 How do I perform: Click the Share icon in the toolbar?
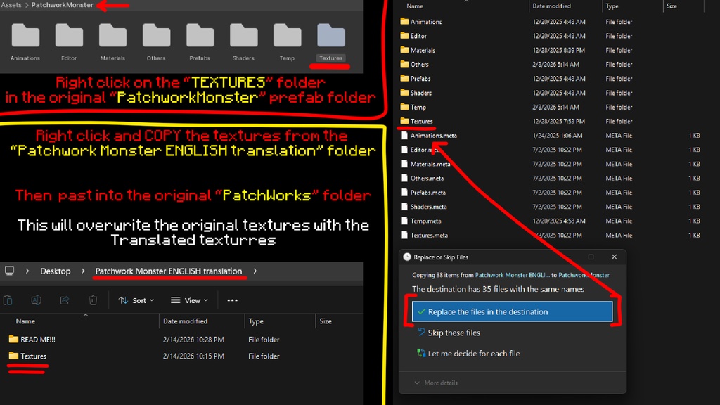coord(64,300)
